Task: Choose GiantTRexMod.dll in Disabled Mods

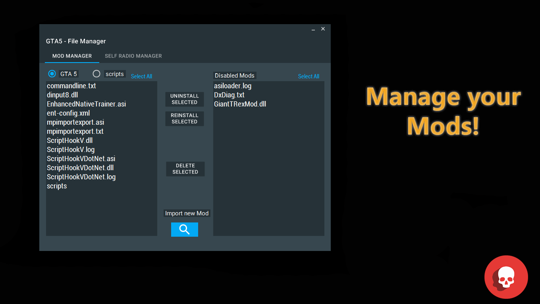Action: pyautogui.click(x=240, y=104)
